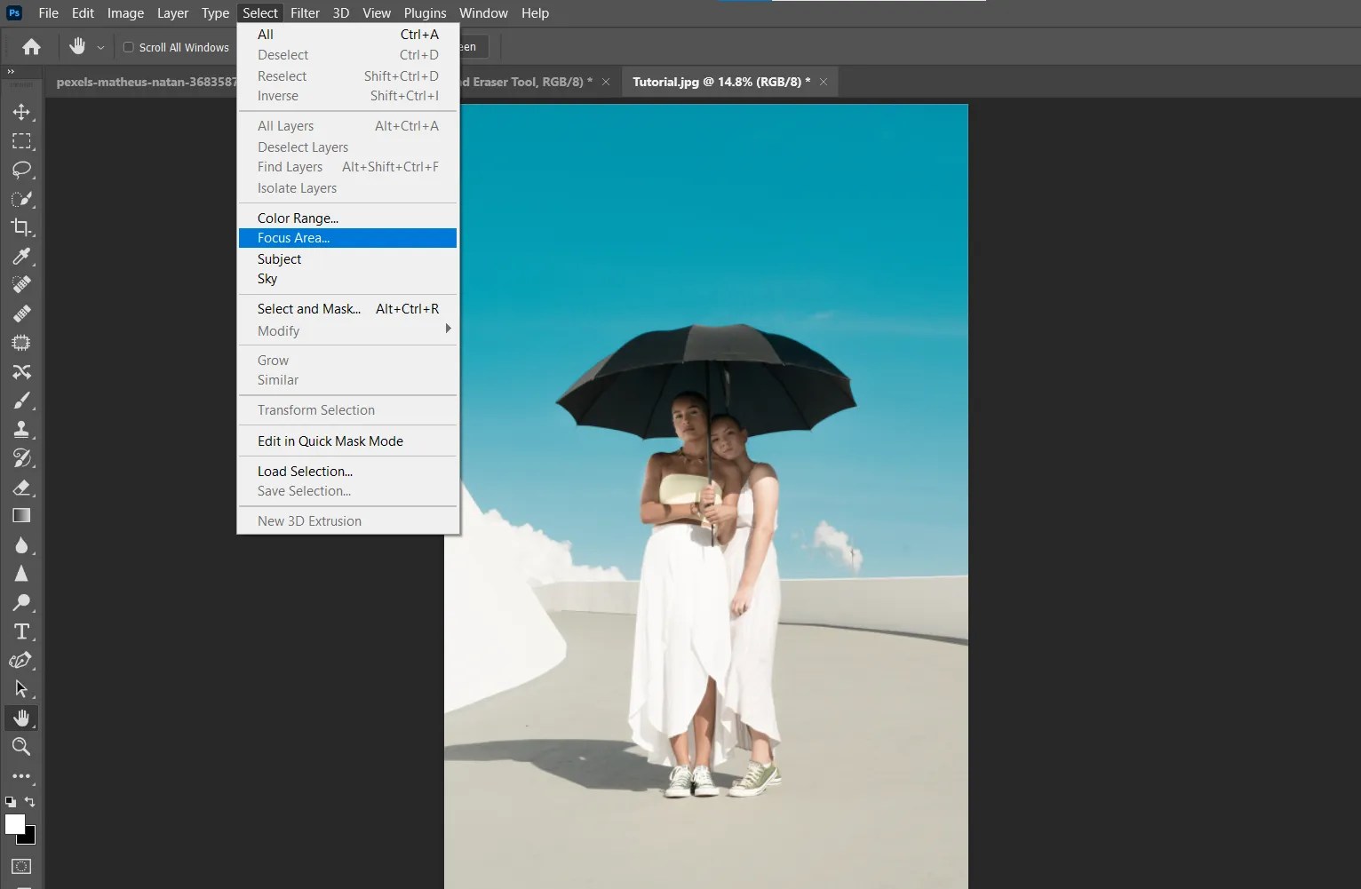Expand the collapsed left panel dock
The width and height of the screenshot is (1361, 889).
(x=11, y=72)
